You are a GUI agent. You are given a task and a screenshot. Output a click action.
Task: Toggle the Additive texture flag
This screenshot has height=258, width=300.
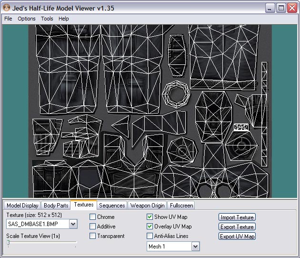[x=93, y=227]
